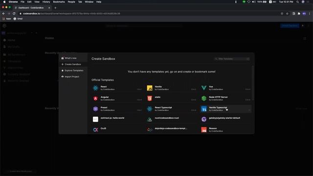Screen dimensions: 313x176
Task: Select the "gatsbyjs/gatsby-starter-default" template name
Action: 224,118
